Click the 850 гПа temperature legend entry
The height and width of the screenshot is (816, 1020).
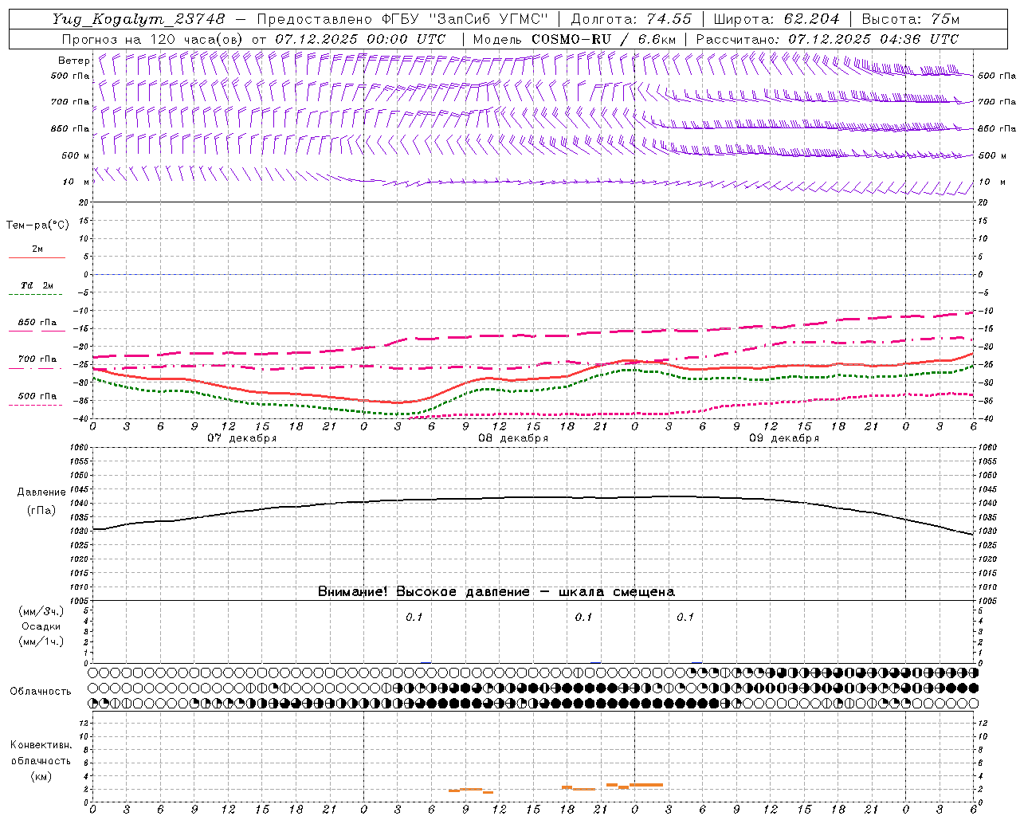(37, 323)
